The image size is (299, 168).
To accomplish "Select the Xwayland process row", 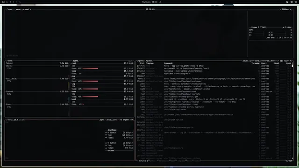I will point(214,99).
